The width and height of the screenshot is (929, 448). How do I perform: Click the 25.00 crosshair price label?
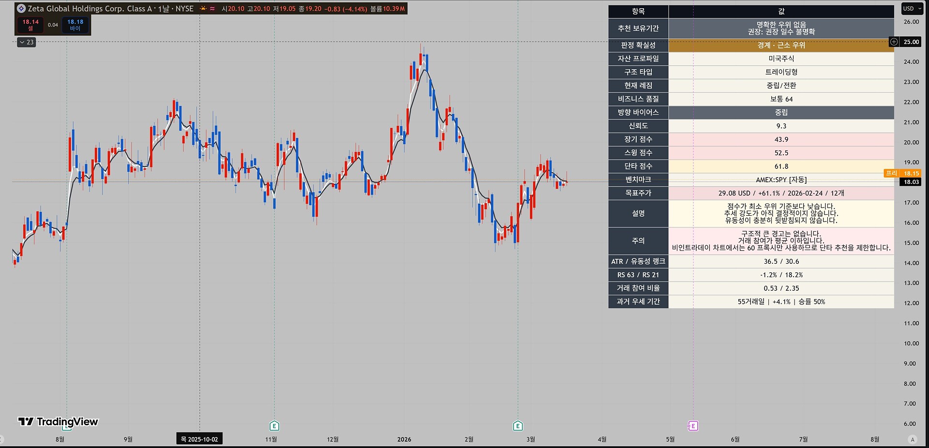911,42
